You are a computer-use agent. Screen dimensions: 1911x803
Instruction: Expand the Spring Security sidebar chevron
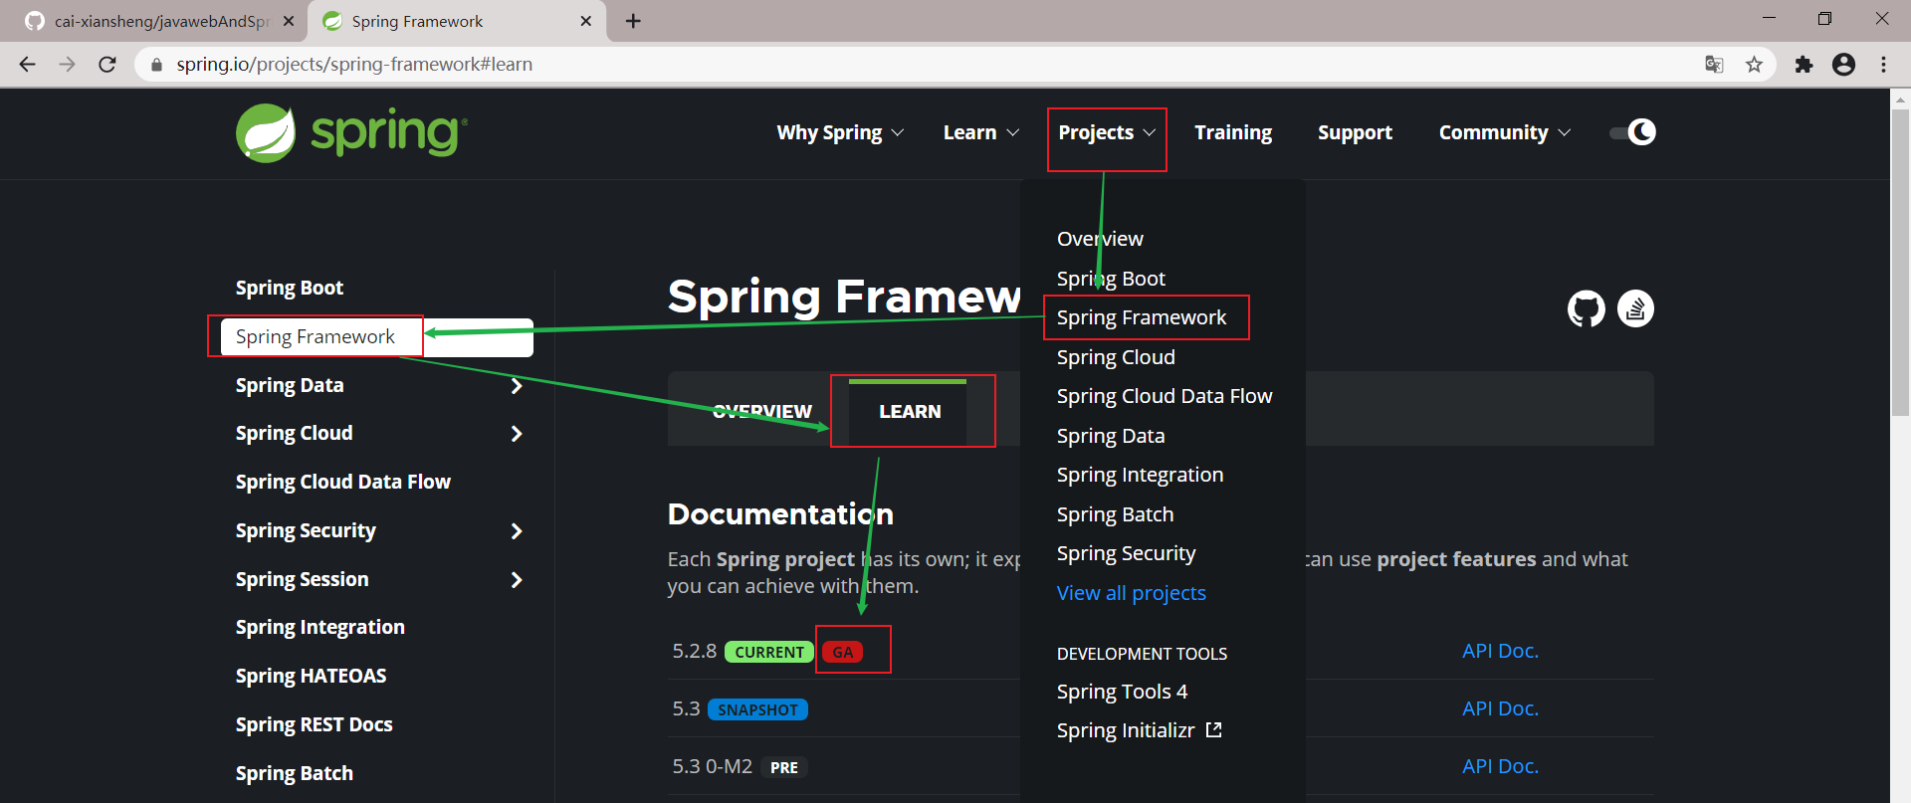[517, 531]
